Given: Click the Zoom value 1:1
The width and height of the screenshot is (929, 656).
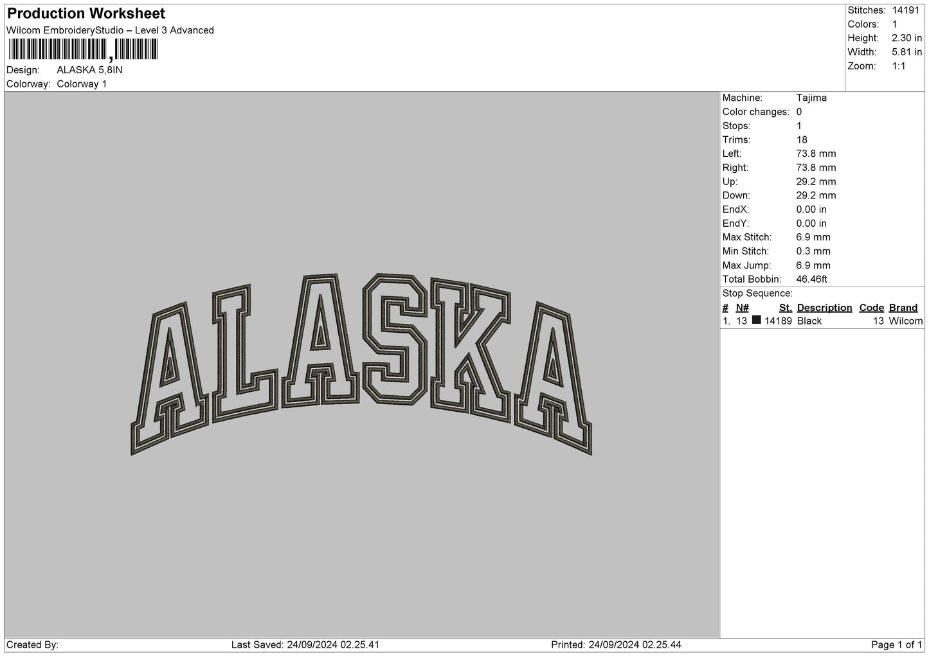Looking at the screenshot, I should (899, 66).
